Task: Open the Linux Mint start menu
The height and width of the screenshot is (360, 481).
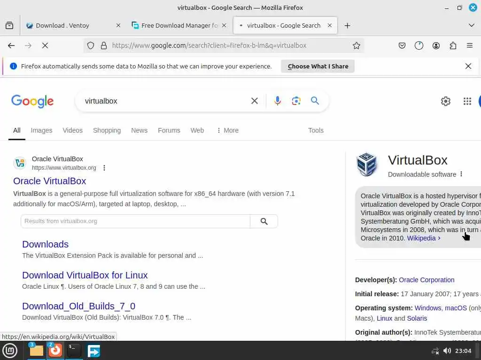Action: point(10,351)
